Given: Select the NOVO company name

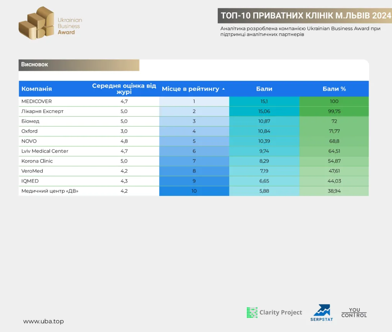Looking at the screenshot, I should pyautogui.click(x=29, y=141).
